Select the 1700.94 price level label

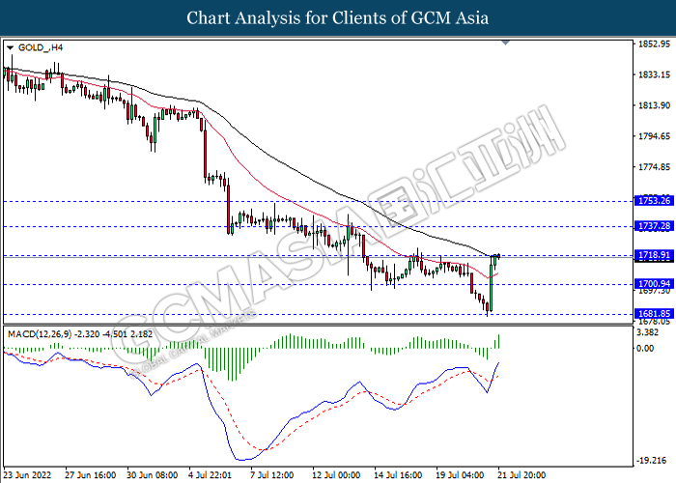(654, 284)
